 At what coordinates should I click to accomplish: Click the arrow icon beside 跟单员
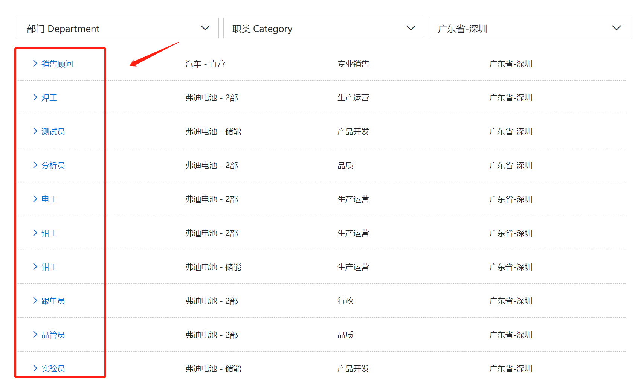35,301
